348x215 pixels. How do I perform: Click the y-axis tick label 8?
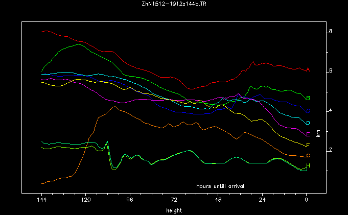coord(331,32)
